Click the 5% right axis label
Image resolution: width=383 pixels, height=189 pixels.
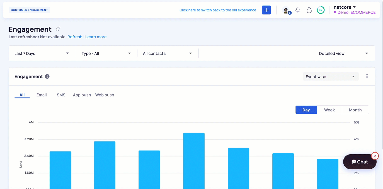[x=356, y=122]
